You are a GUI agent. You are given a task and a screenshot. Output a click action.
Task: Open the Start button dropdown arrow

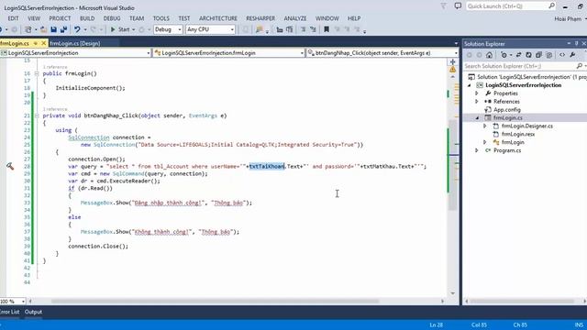click(x=133, y=29)
